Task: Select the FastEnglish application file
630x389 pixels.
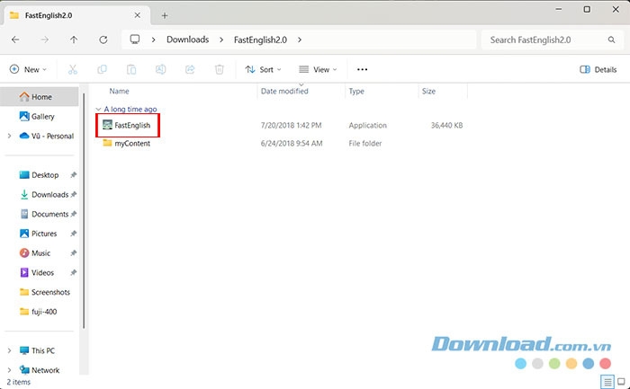Action: tap(131, 125)
